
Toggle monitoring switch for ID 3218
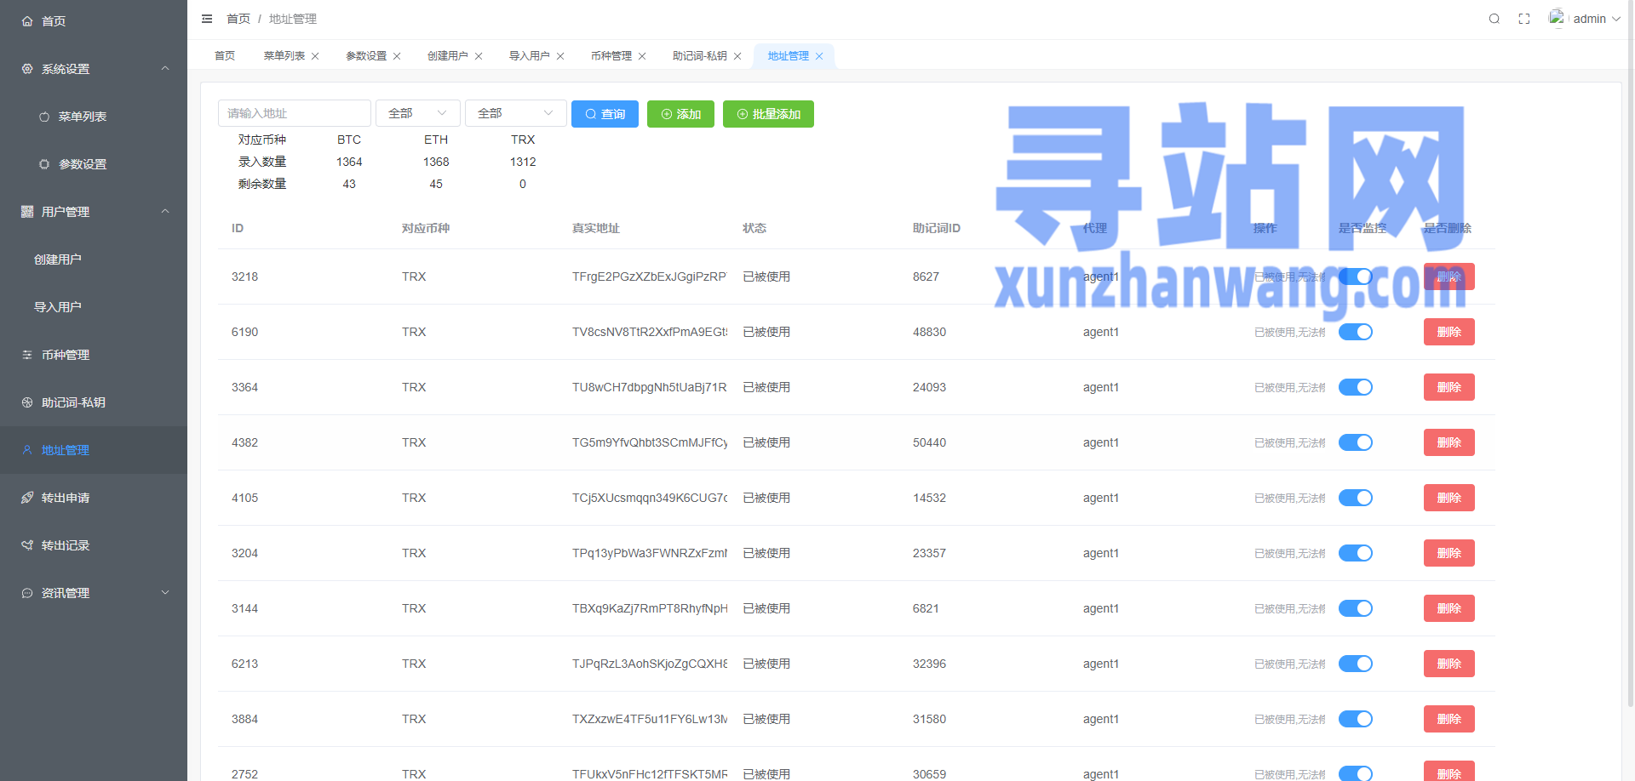(1356, 276)
